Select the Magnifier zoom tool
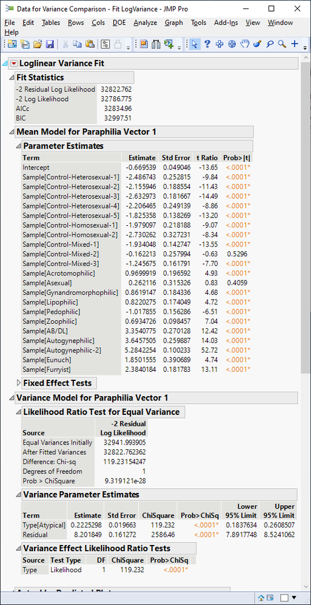311x605 pixels. point(282,44)
